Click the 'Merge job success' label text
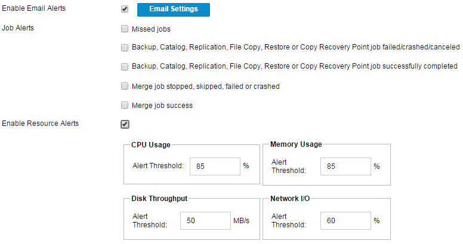The height and width of the screenshot is (244, 463). [162, 106]
